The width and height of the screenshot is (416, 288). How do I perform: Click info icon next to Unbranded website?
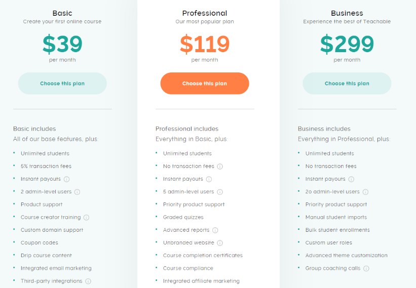[220, 243]
